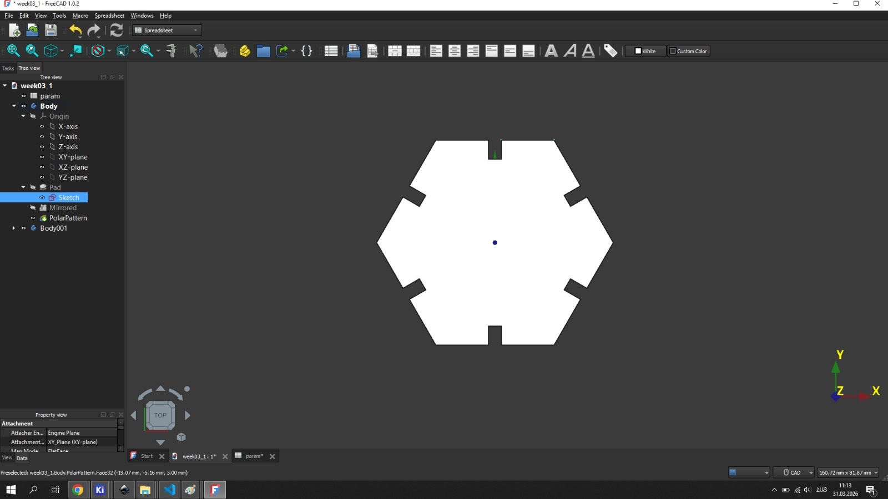
Task: Toggle bold cell formatting
Action: [x=552, y=50]
